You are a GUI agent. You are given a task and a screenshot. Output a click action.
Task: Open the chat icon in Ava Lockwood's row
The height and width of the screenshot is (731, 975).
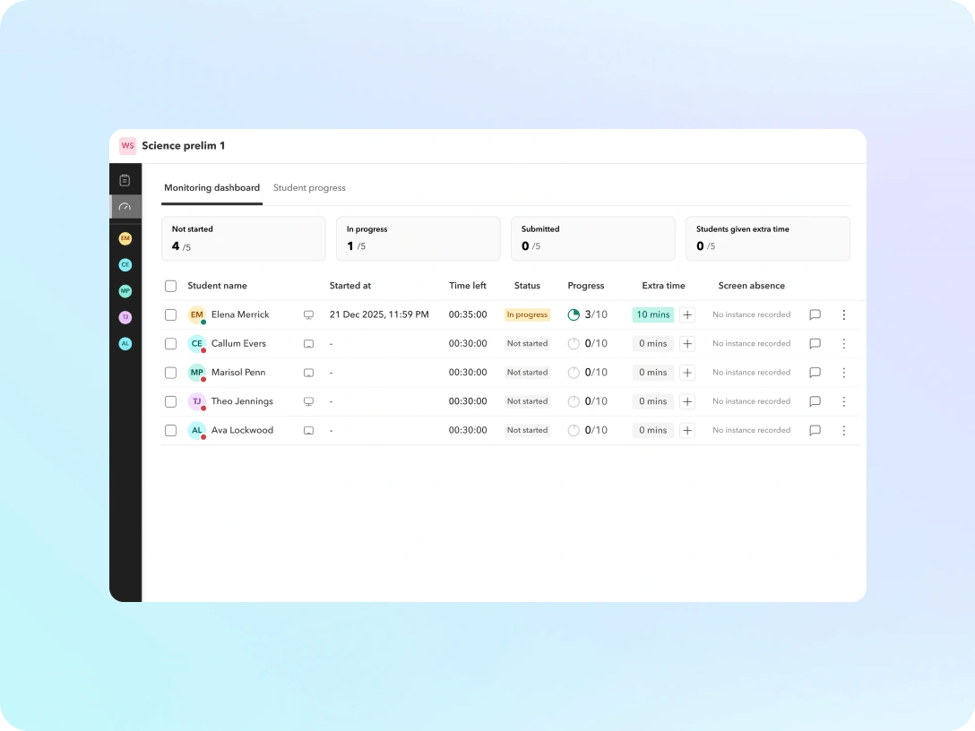point(815,431)
